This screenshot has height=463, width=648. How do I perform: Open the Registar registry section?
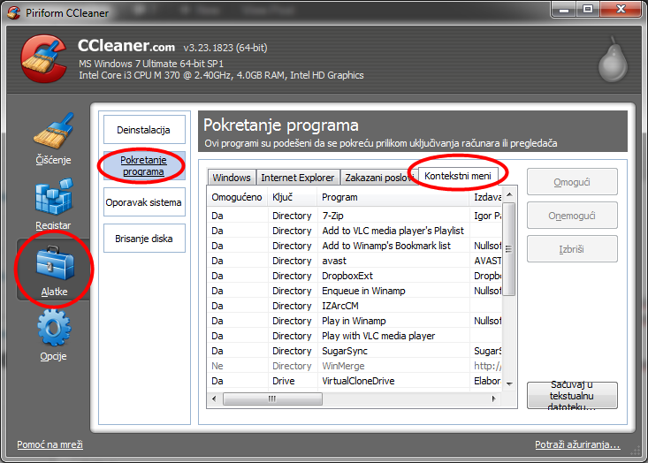click(54, 204)
